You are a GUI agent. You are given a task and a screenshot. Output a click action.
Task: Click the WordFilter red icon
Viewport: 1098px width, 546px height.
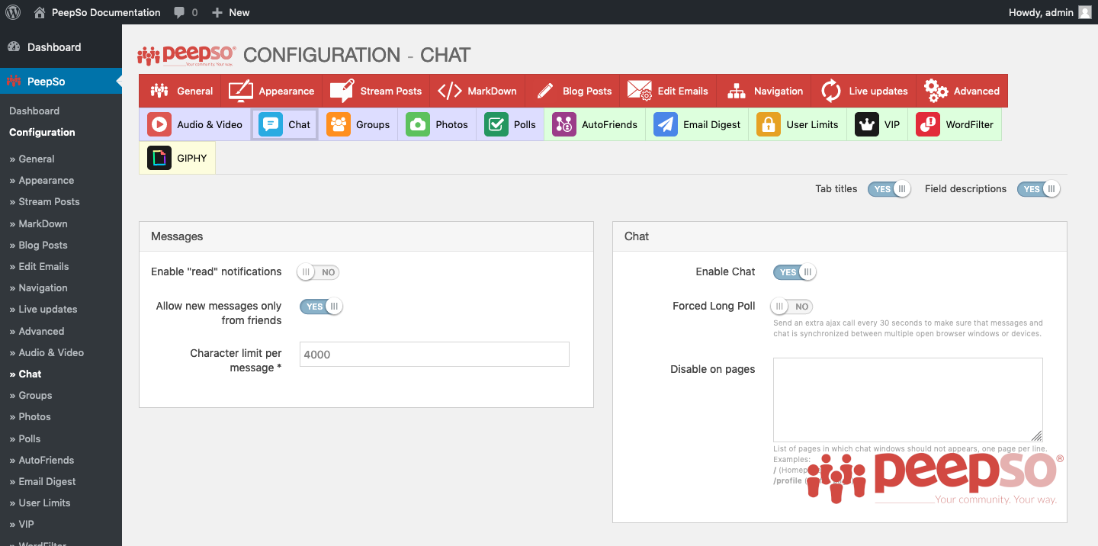928,124
